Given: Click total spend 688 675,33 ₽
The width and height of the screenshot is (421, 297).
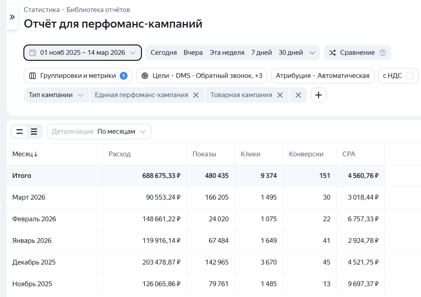Looking at the screenshot, I should [161, 176].
